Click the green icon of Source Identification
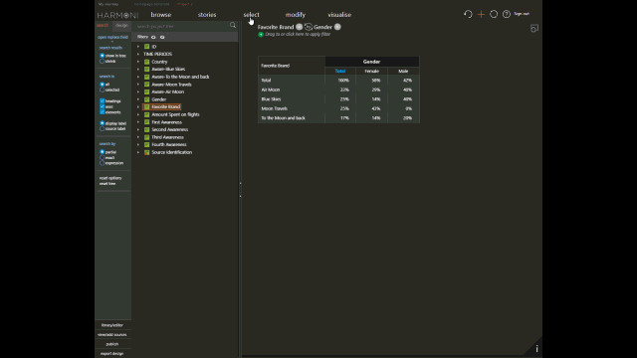Viewport: 637px width, 358px height. click(x=147, y=152)
